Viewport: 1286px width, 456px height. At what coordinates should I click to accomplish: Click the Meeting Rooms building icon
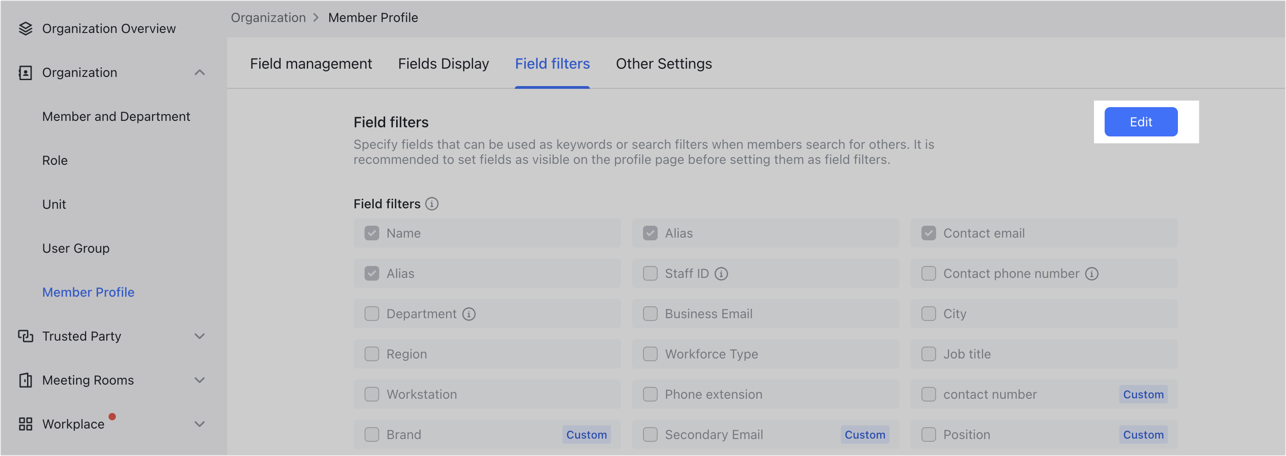click(25, 380)
